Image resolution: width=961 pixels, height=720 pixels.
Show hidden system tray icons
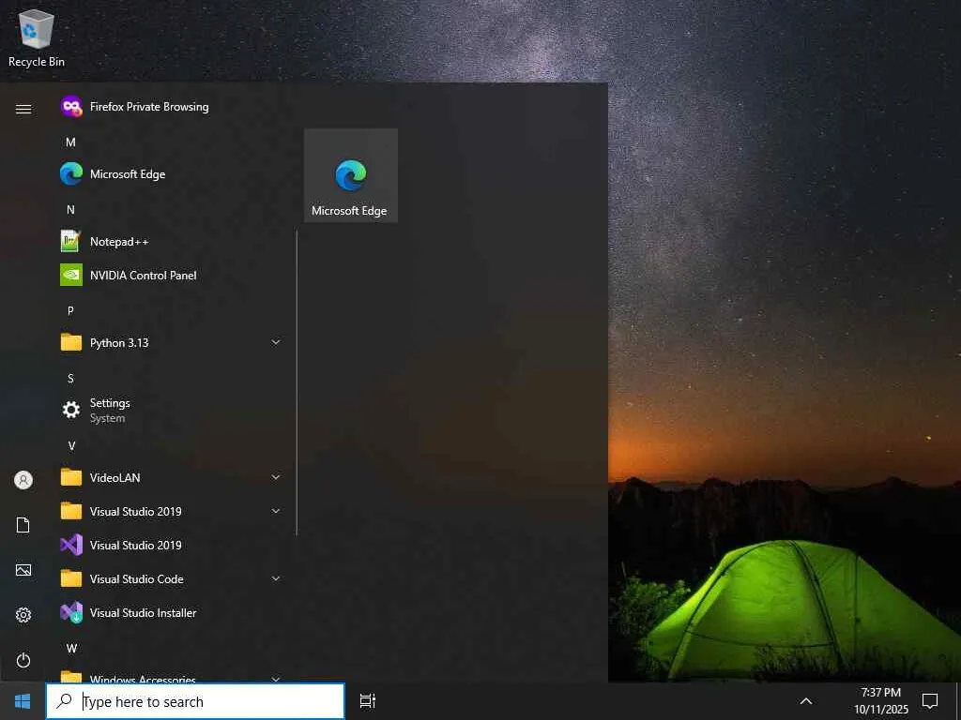(x=806, y=701)
